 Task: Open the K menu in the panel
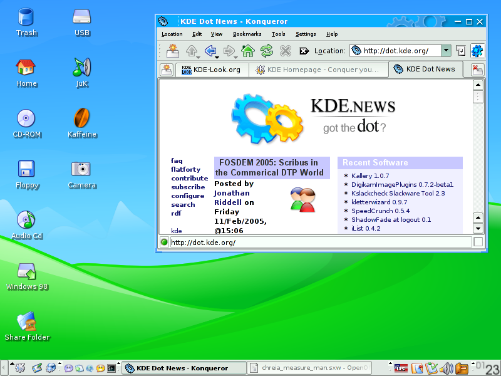pos(20,368)
